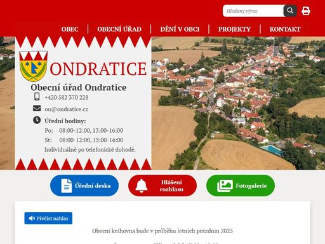Click the mobile phone icon
325x244 pixels.
click(x=37, y=97)
